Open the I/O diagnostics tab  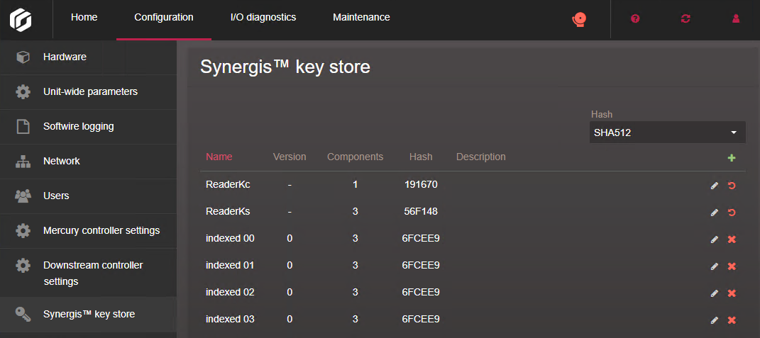(263, 18)
